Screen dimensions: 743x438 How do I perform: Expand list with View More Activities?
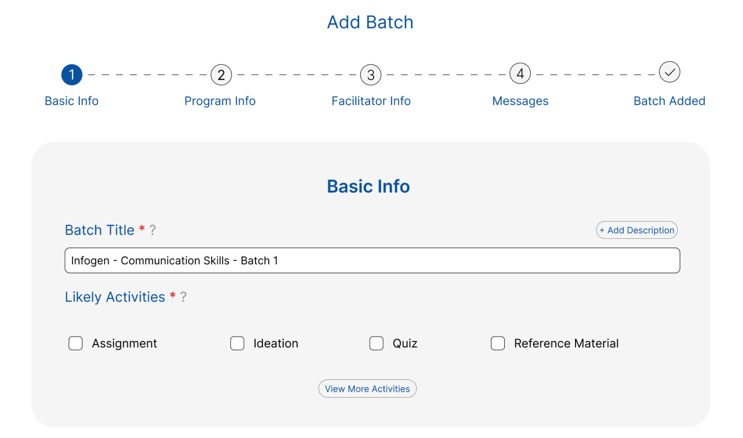367,389
